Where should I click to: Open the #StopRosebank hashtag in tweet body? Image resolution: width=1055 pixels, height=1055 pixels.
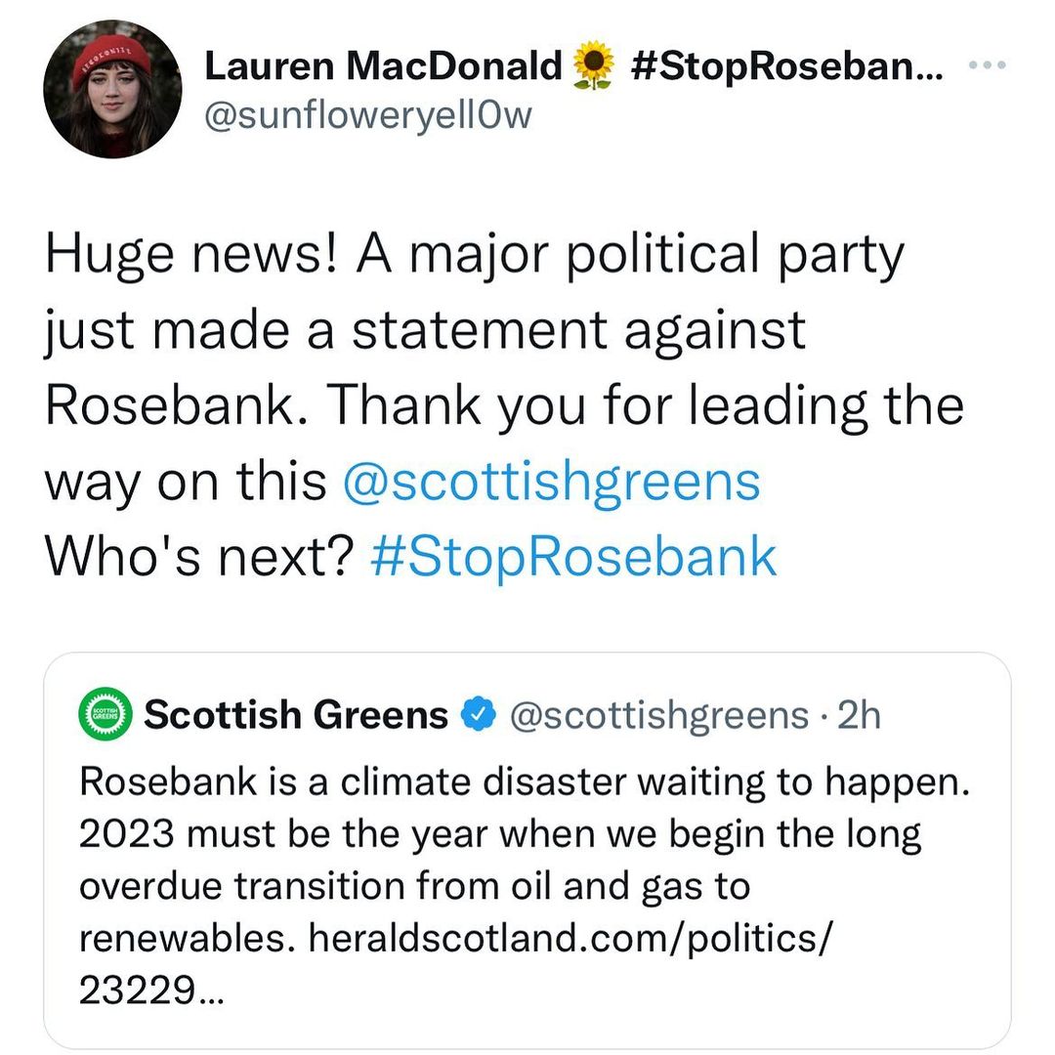pos(574,557)
